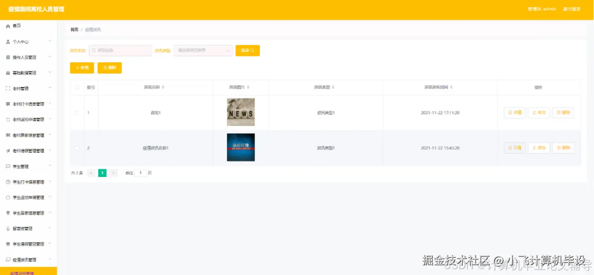The image size is (594, 275).
Task: Click the 疫情资讯名称1 name cell
Action: (156, 148)
